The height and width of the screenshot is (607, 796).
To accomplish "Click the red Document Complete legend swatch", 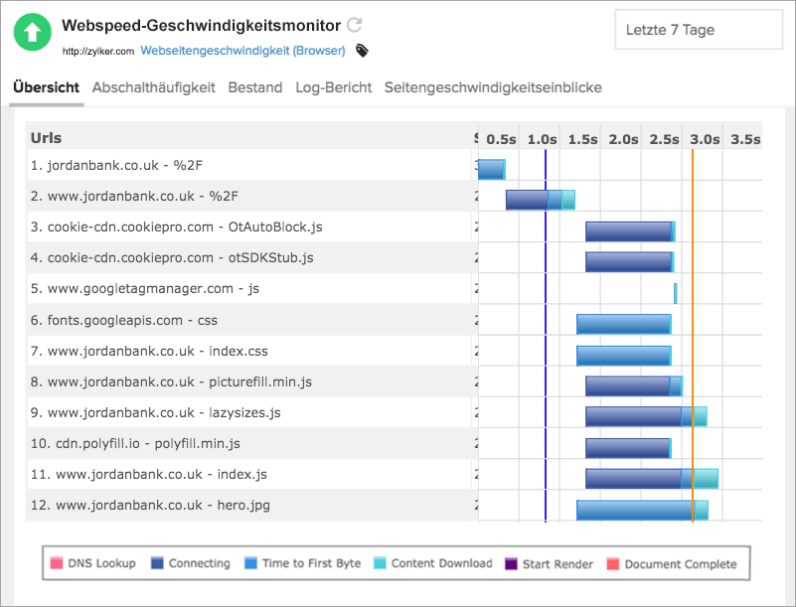I will point(613,564).
